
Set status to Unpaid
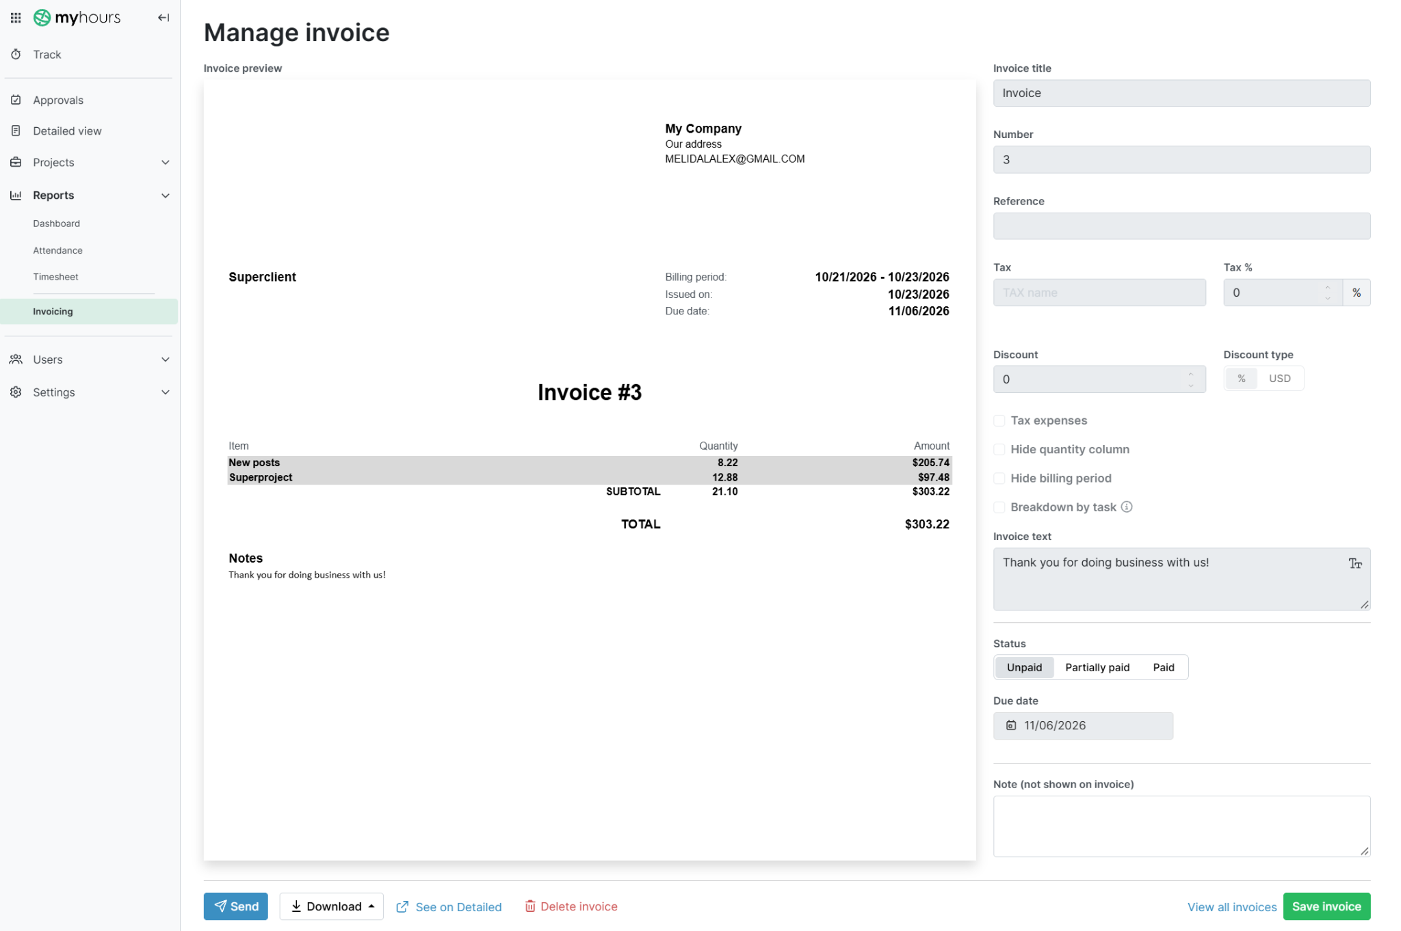1024,667
